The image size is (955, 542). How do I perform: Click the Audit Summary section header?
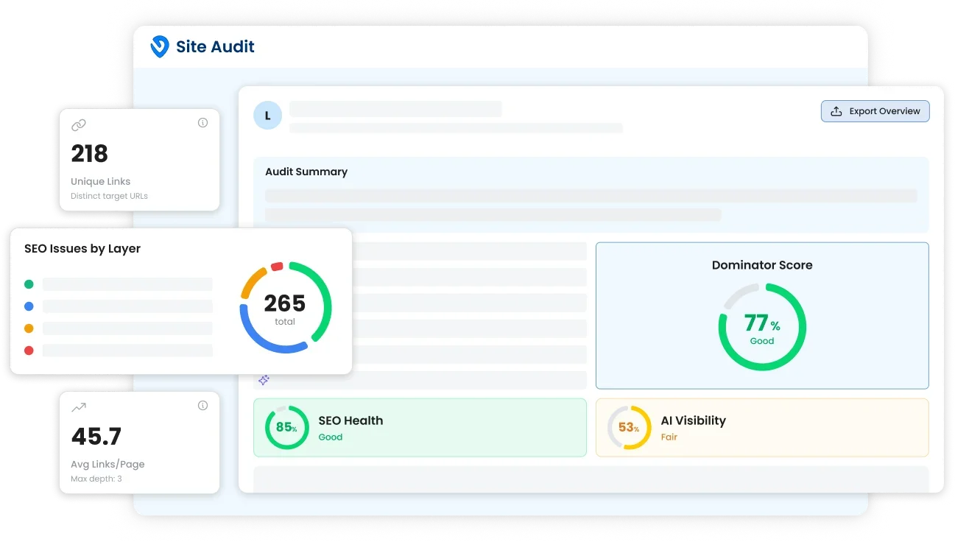[x=306, y=172]
